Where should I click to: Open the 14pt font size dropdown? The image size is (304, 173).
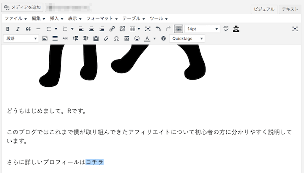203,29
